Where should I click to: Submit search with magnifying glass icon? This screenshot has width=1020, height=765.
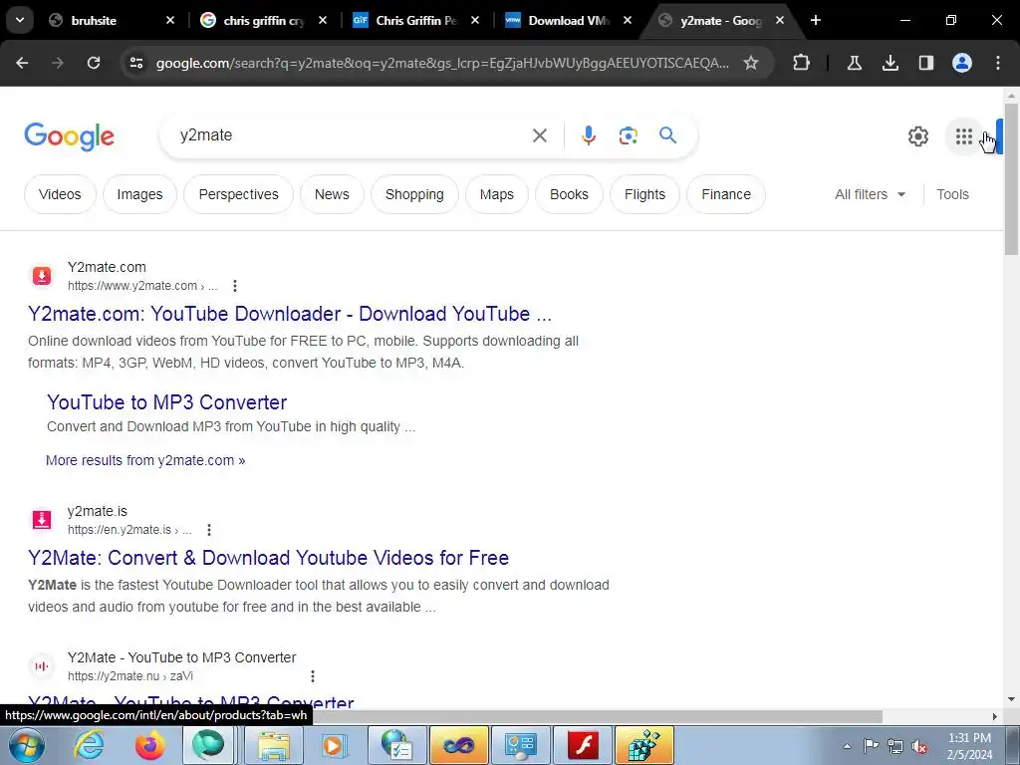click(x=667, y=135)
